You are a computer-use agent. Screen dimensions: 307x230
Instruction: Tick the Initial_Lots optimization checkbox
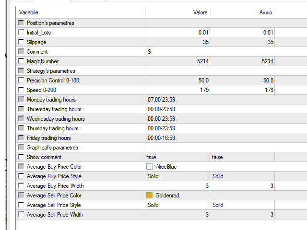pyautogui.click(x=21, y=33)
